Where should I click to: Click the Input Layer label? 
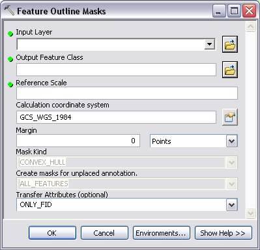coord(34,33)
